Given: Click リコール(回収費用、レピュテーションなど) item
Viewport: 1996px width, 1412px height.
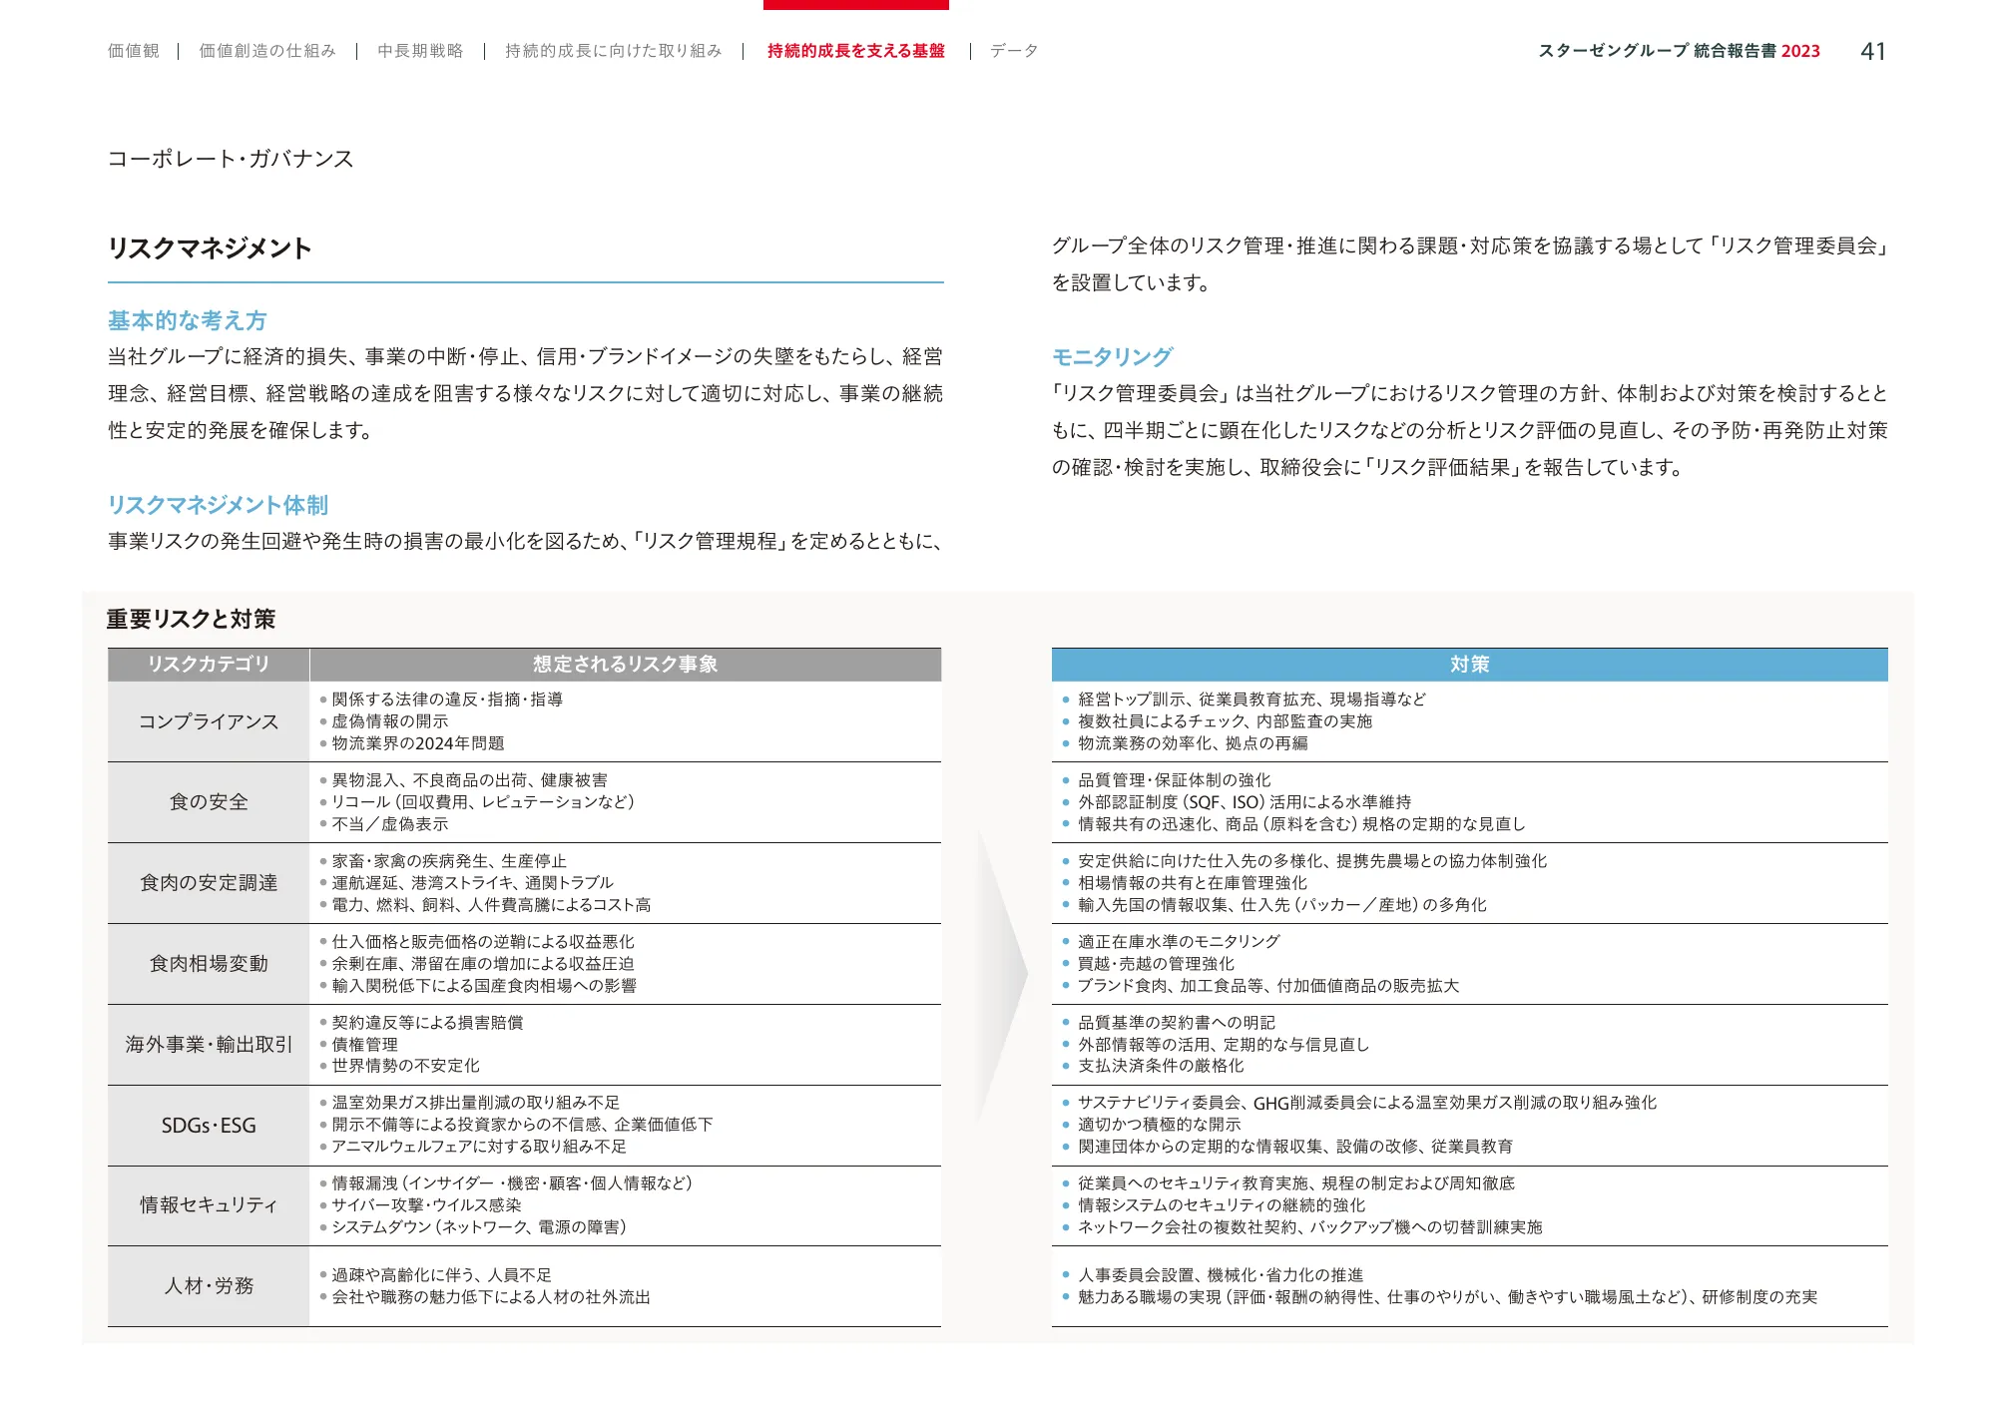Looking at the screenshot, I should 483,802.
